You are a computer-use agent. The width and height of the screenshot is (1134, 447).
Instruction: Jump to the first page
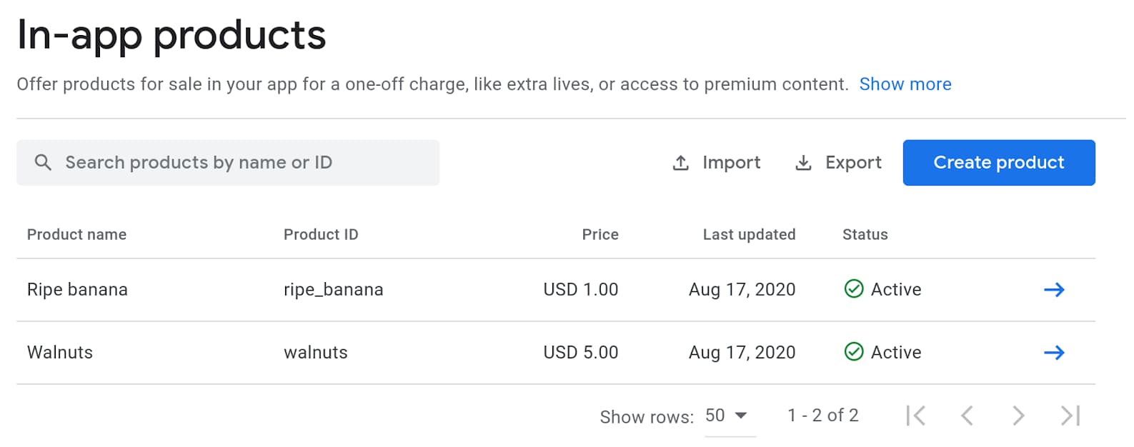point(917,415)
